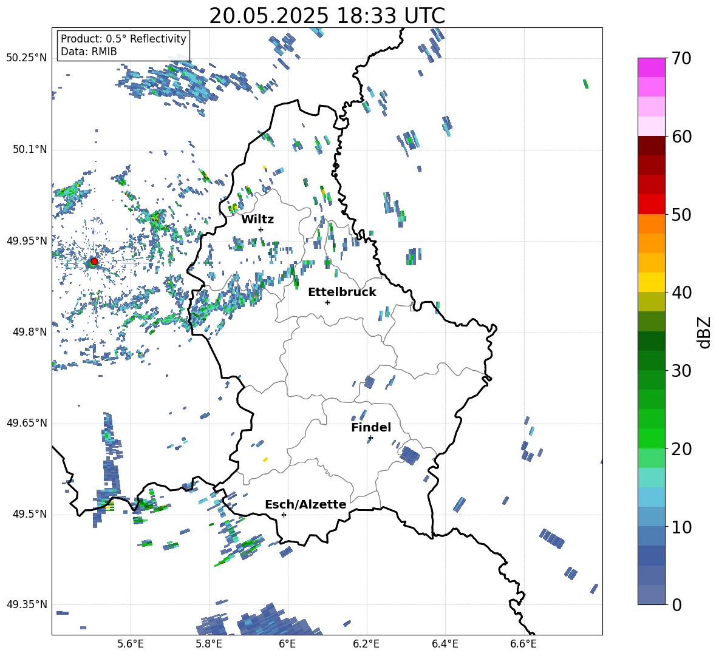Click the colorbar tick label 20
Screen dimensions: 719x656
682,449
